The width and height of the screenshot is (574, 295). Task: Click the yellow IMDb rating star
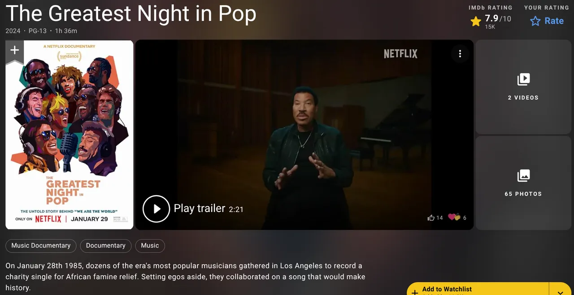(476, 21)
